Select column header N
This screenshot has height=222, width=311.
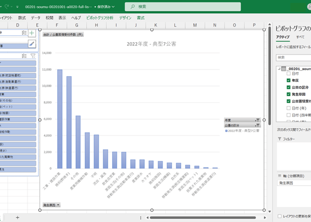pos(215,25)
